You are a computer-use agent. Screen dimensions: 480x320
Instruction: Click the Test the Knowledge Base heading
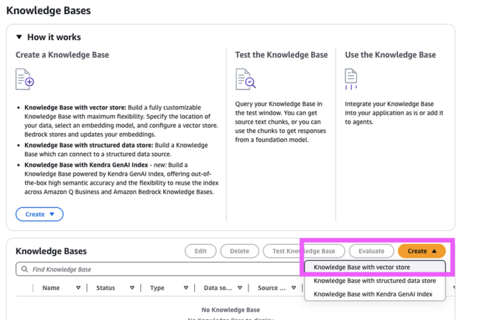pyautogui.click(x=281, y=55)
